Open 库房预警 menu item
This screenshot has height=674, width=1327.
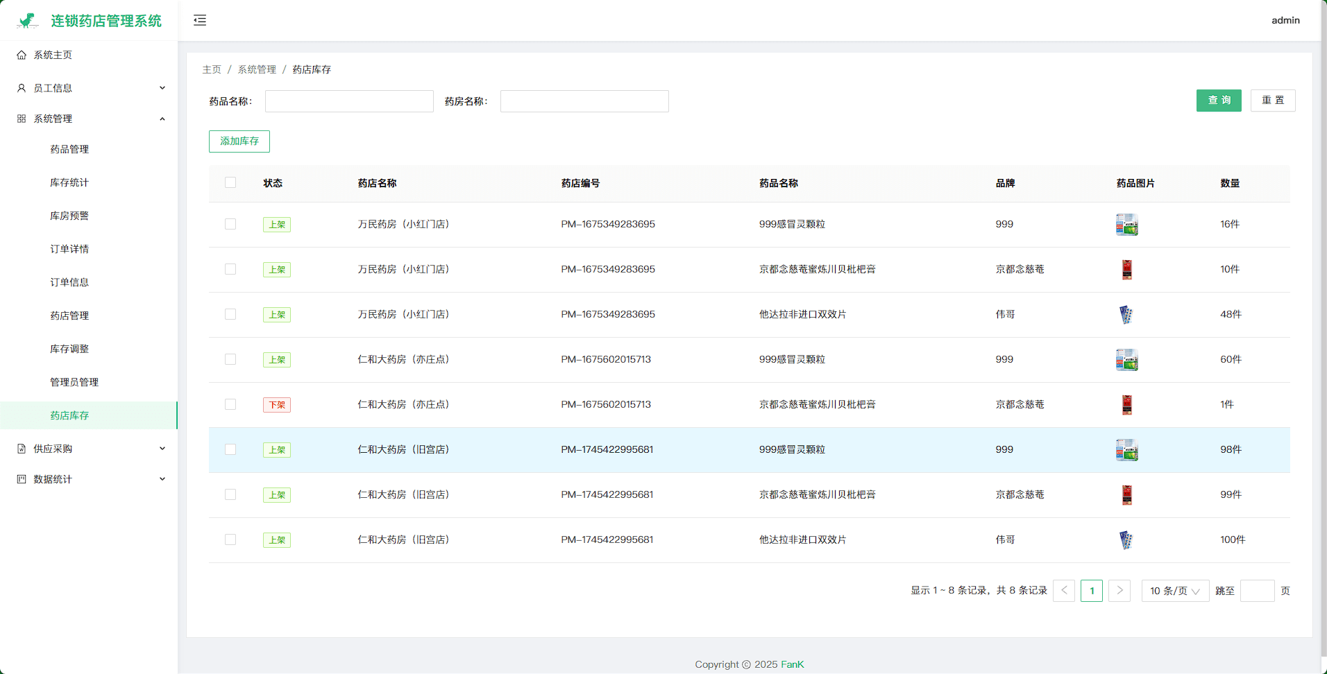click(x=69, y=216)
